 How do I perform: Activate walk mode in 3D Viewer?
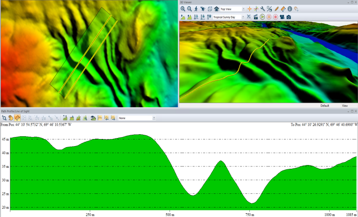[196, 9]
